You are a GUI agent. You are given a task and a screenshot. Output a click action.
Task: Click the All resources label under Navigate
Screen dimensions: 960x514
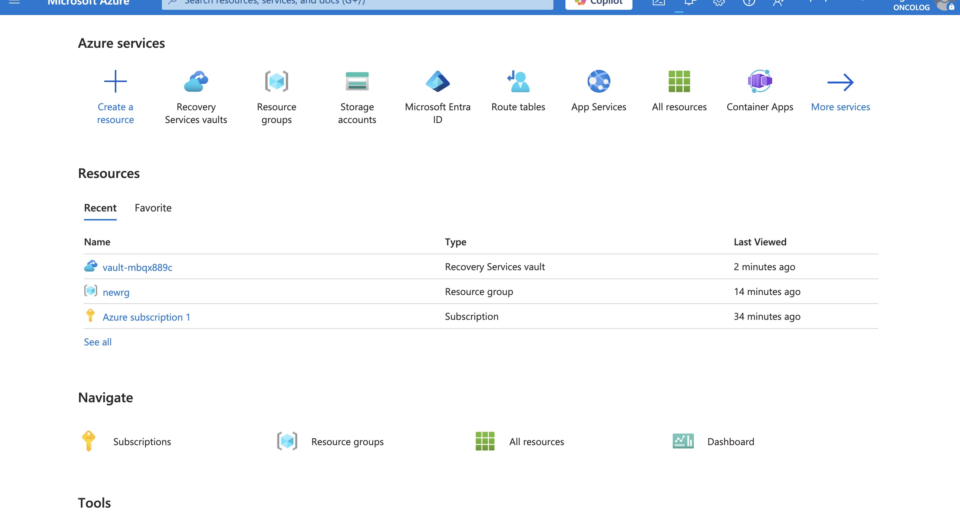tap(536, 441)
